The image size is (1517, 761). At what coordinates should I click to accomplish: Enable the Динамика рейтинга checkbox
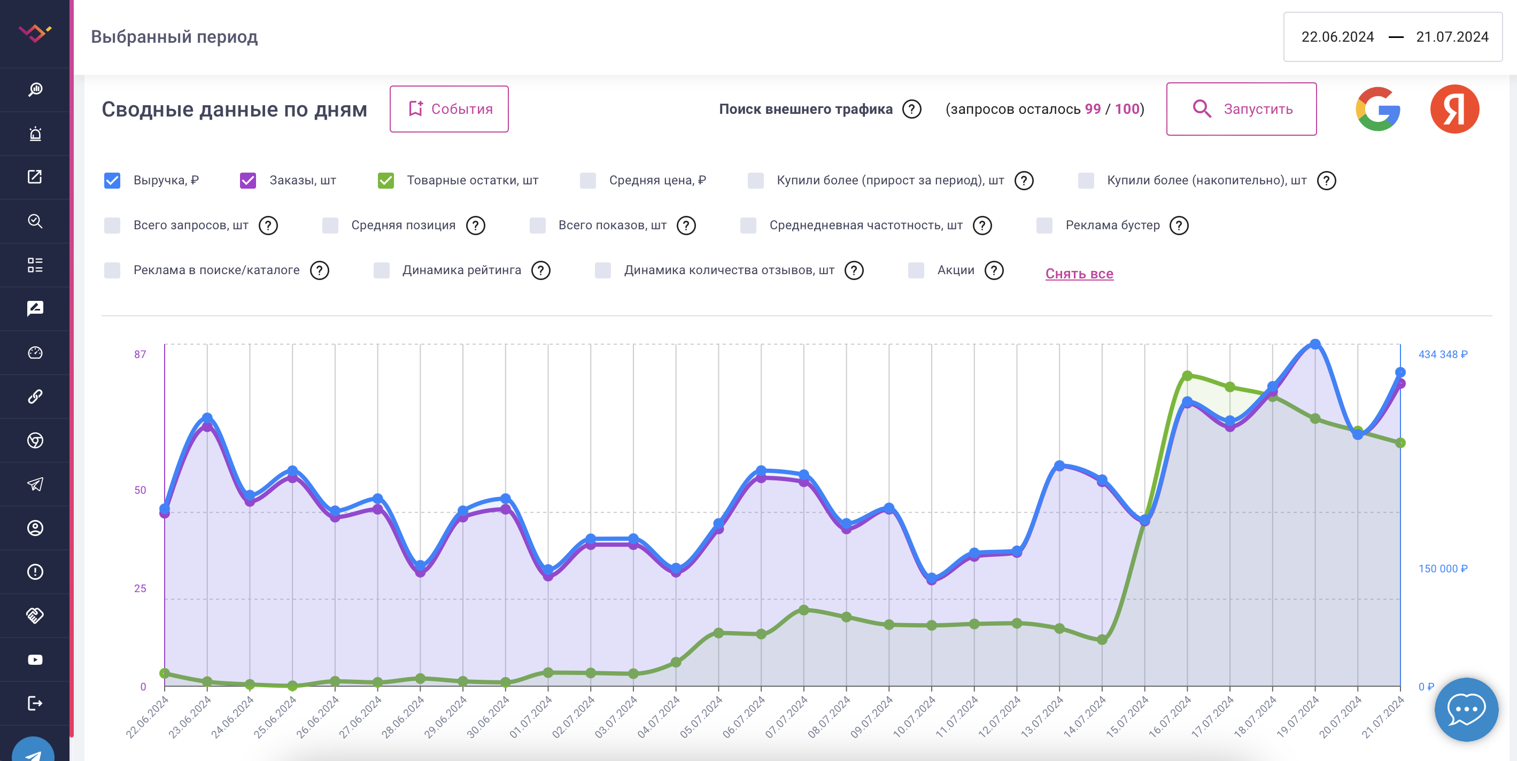(x=382, y=271)
